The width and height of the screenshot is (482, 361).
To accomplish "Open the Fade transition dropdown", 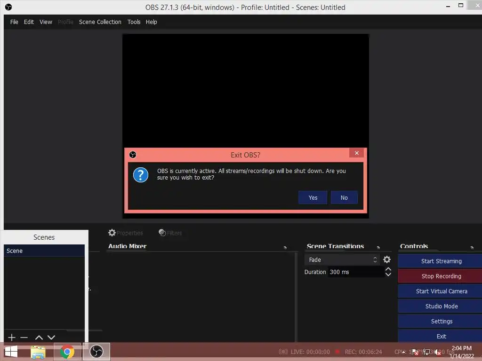I will click(342, 259).
